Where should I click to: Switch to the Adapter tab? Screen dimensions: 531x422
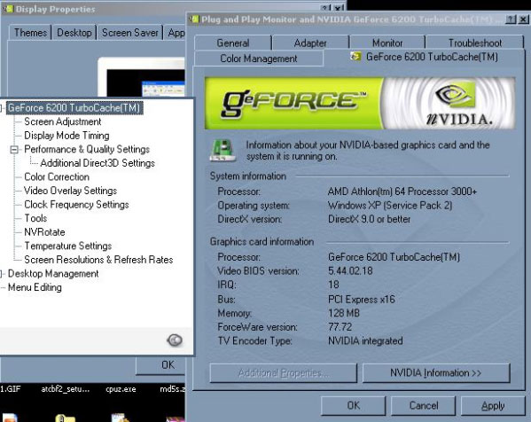point(310,43)
